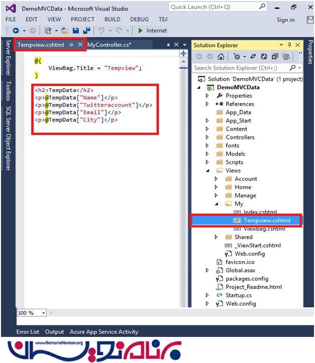Open the editor zoom level dropdown

click(x=44, y=313)
